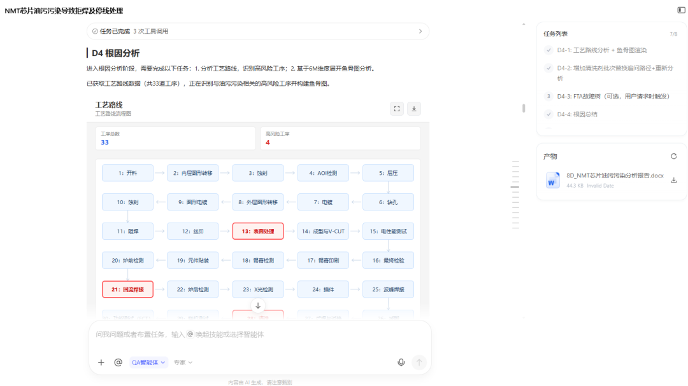
Task: Select process node 23: X光检测
Action: tap(258, 289)
